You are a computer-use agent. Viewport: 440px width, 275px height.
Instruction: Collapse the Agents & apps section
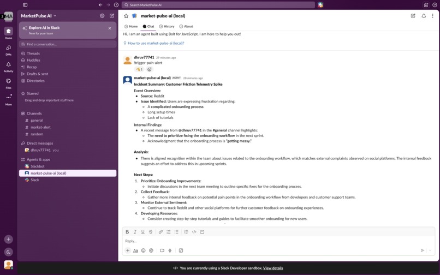point(38,159)
